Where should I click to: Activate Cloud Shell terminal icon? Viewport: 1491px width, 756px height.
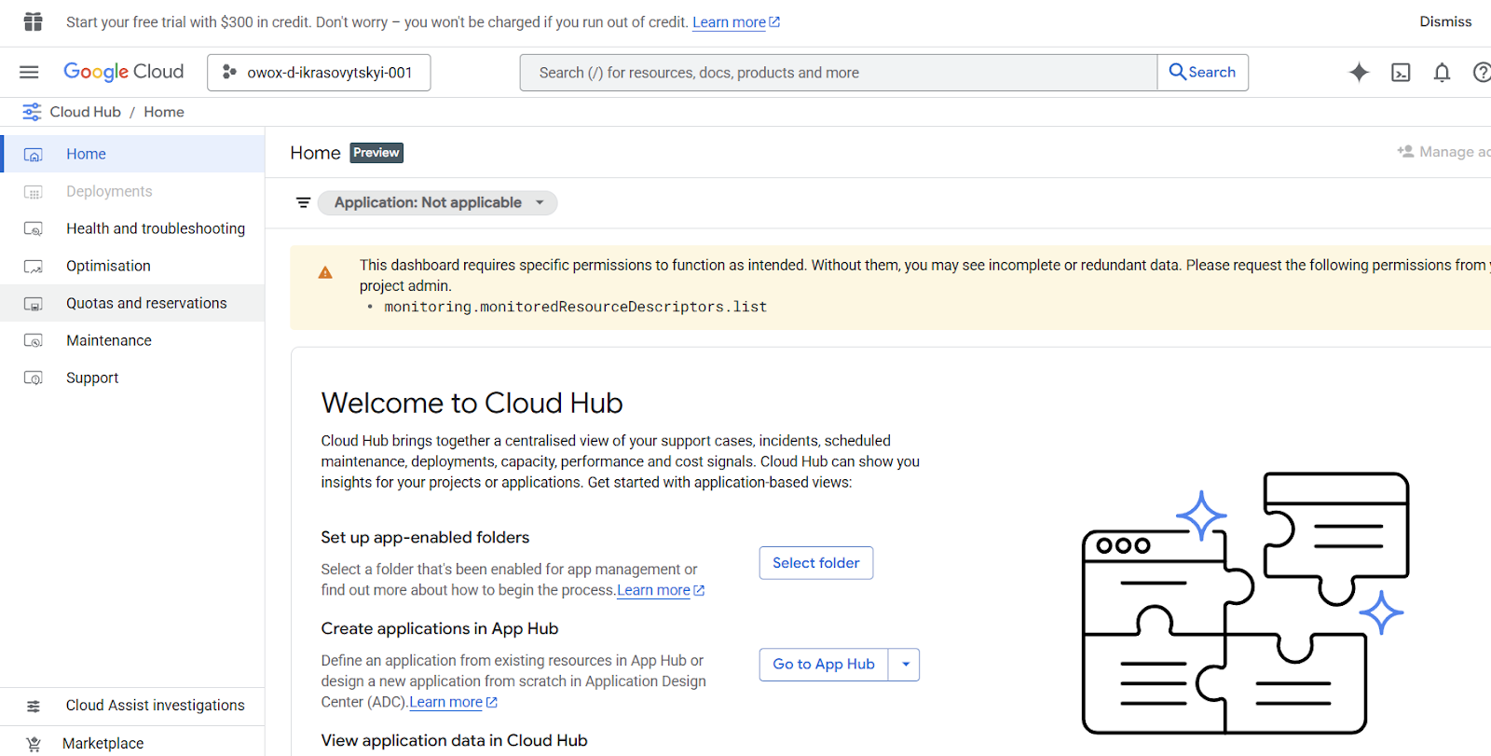[1401, 72]
